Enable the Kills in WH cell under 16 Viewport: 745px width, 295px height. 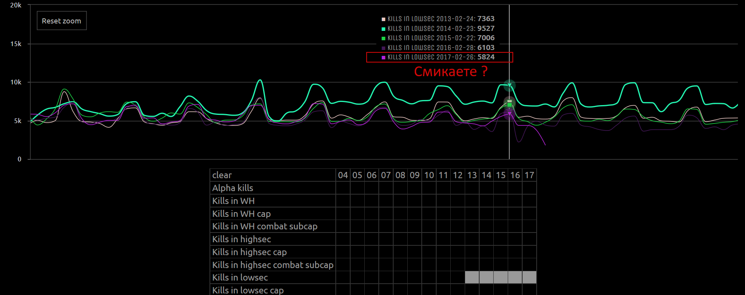point(515,201)
